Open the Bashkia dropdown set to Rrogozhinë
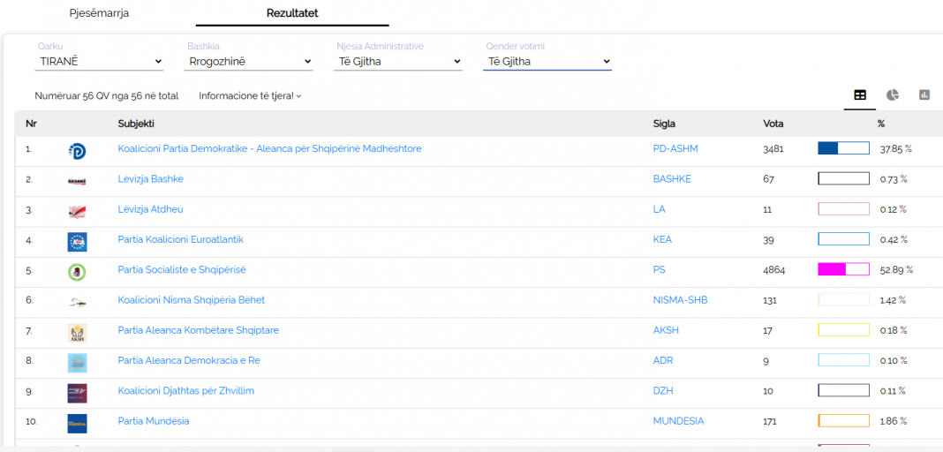Image resolution: width=943 pixels, height=452 pixels. (x=248, y=61)
